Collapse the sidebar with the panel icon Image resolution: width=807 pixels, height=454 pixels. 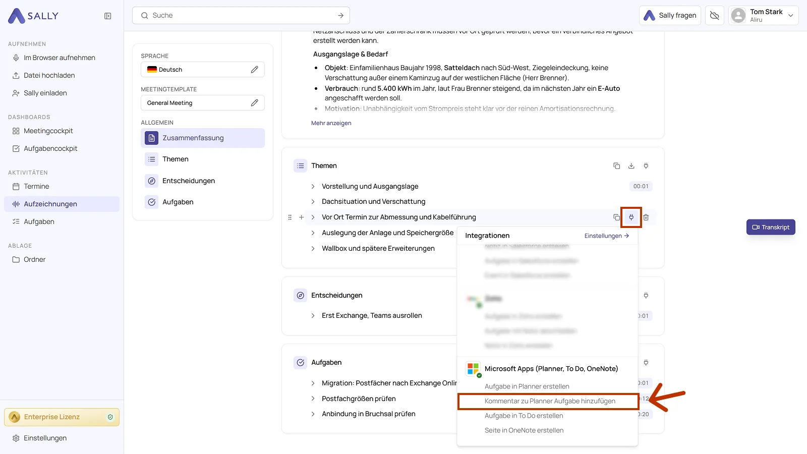(107, 16)
